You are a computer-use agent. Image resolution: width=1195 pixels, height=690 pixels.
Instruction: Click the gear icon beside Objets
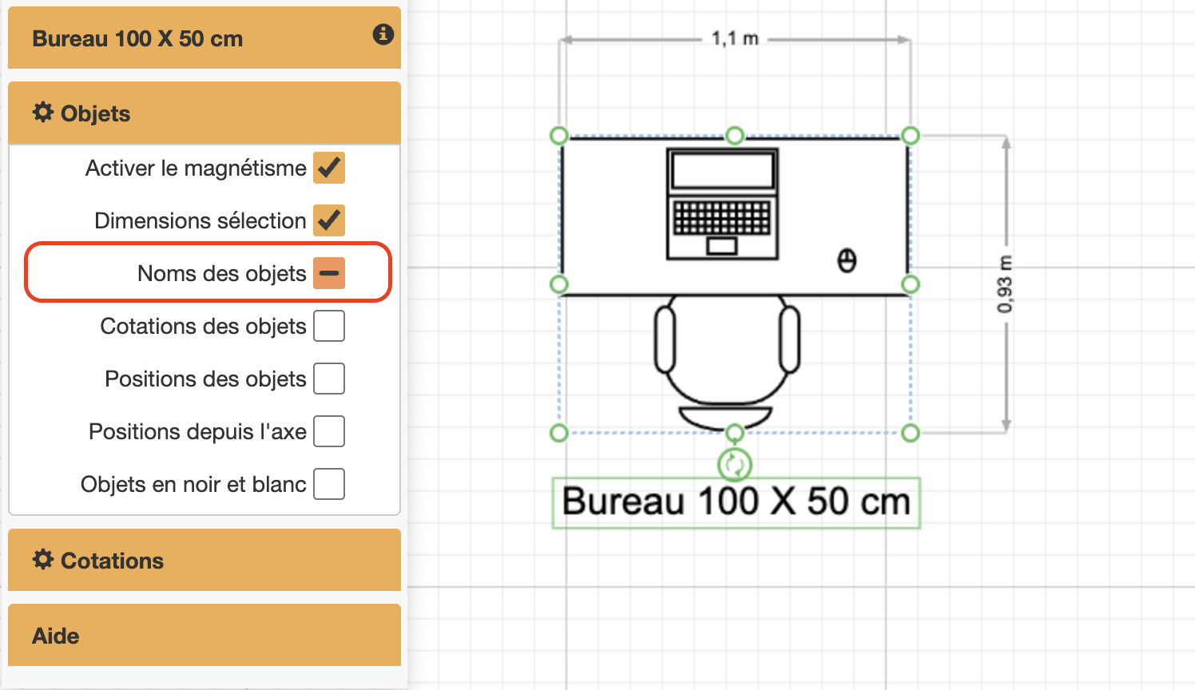coord(43,113)
